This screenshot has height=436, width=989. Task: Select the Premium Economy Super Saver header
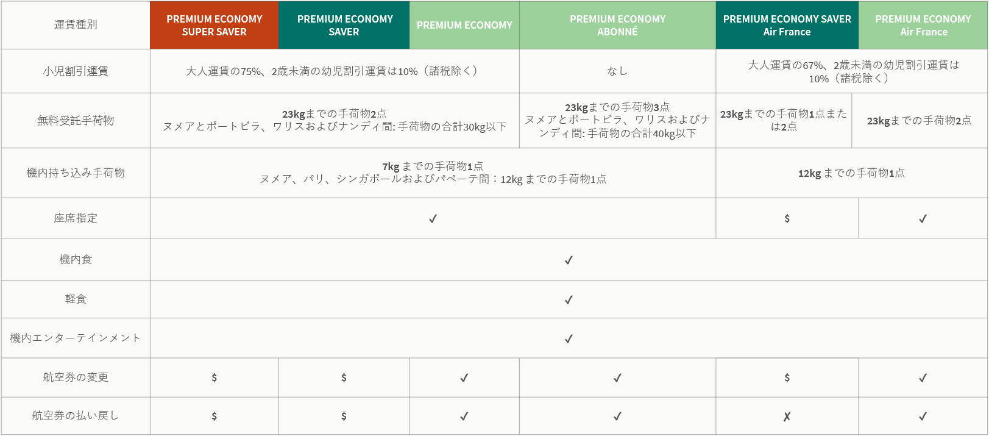(214, 25)
